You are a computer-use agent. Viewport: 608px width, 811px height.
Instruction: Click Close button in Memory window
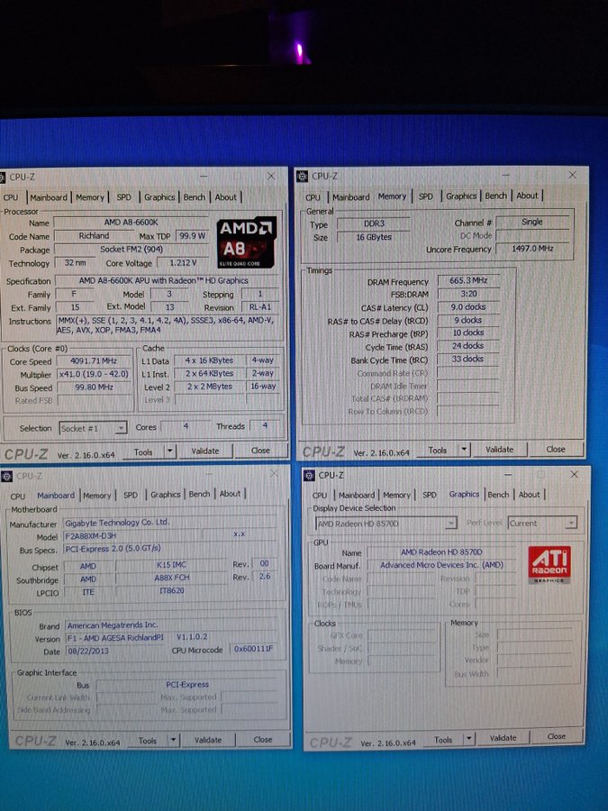coord(556,449)
